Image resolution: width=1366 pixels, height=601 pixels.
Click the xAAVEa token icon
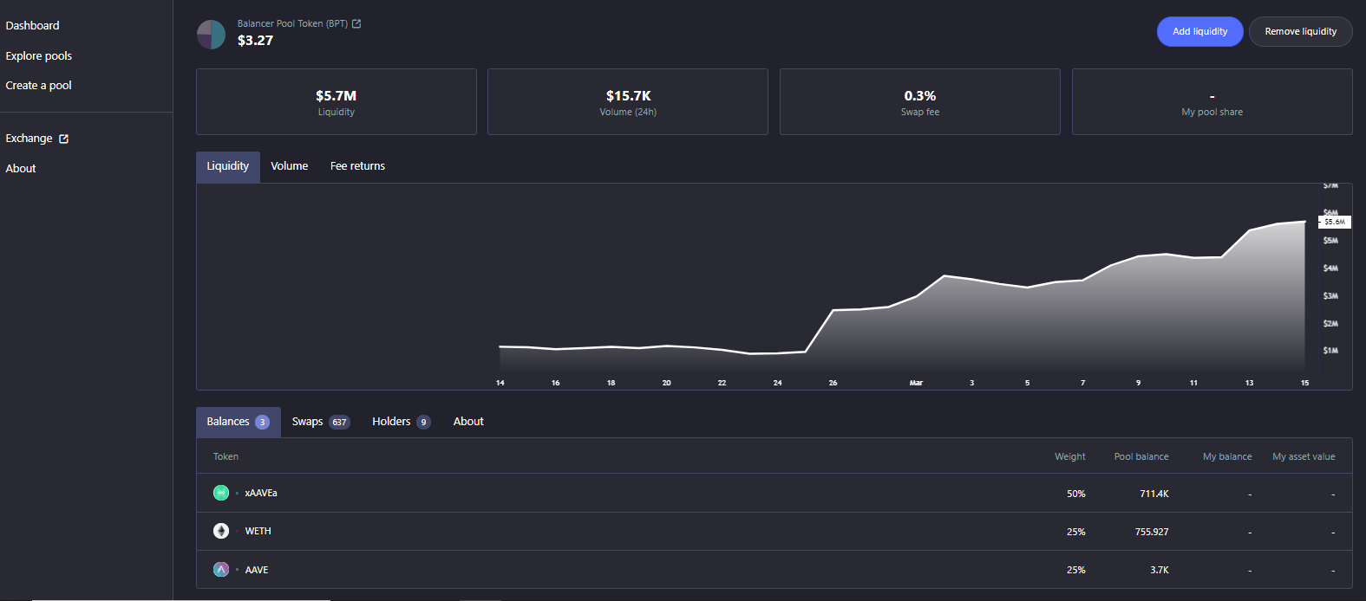pos(221,493)
